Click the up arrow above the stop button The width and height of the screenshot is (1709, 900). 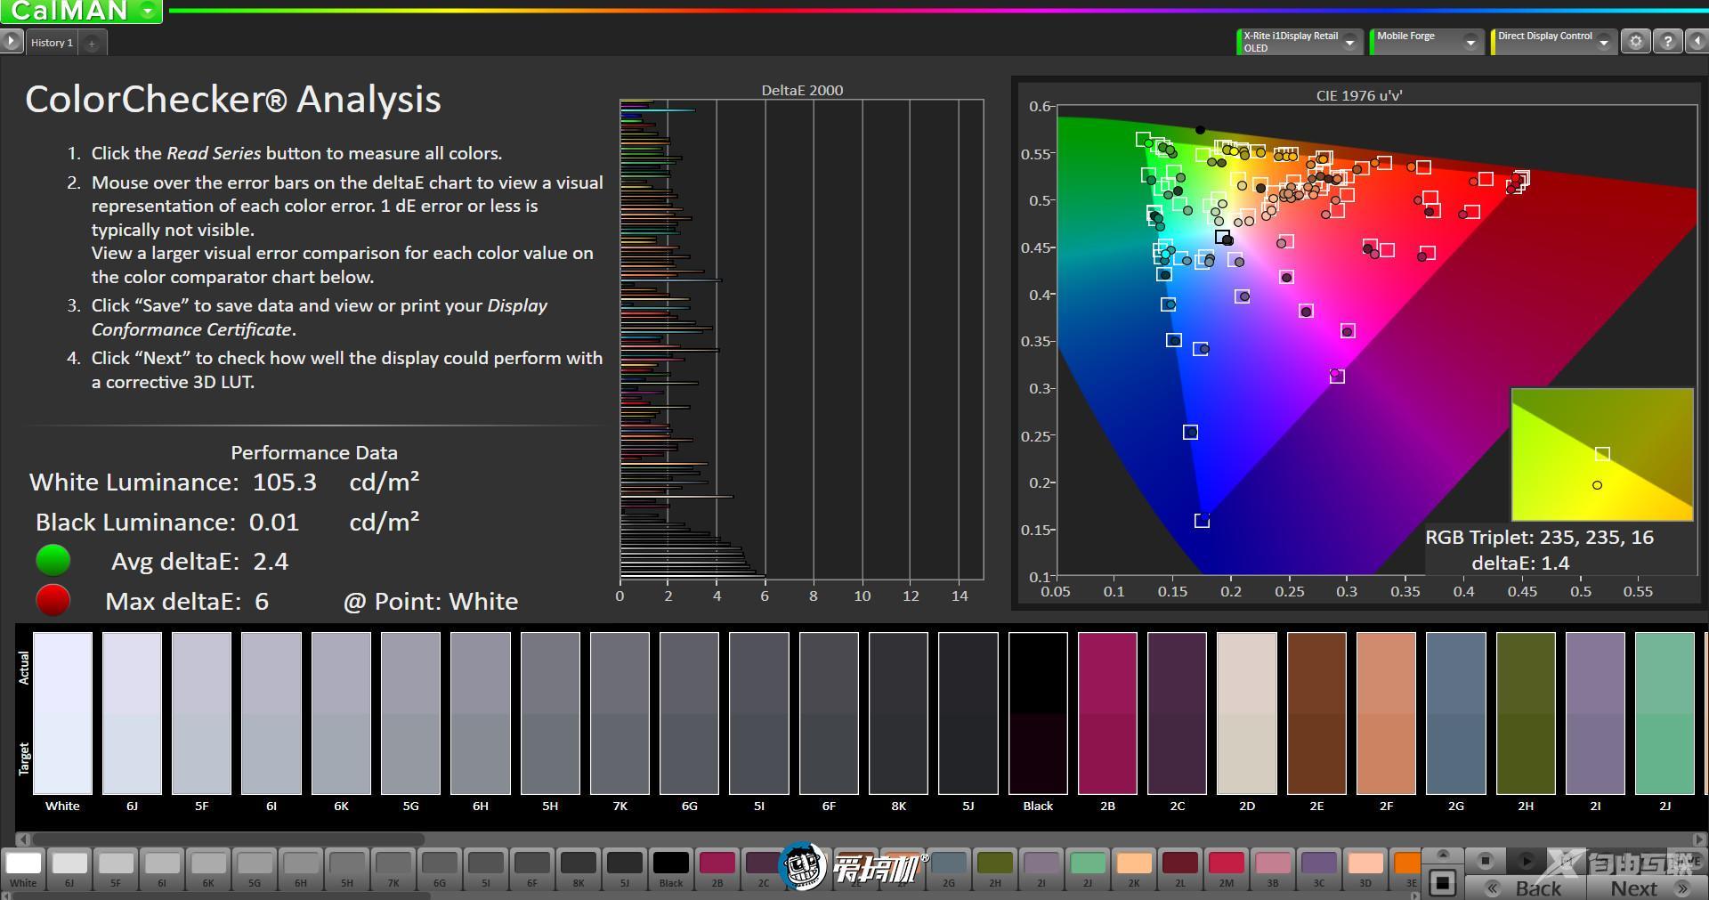1443,855
